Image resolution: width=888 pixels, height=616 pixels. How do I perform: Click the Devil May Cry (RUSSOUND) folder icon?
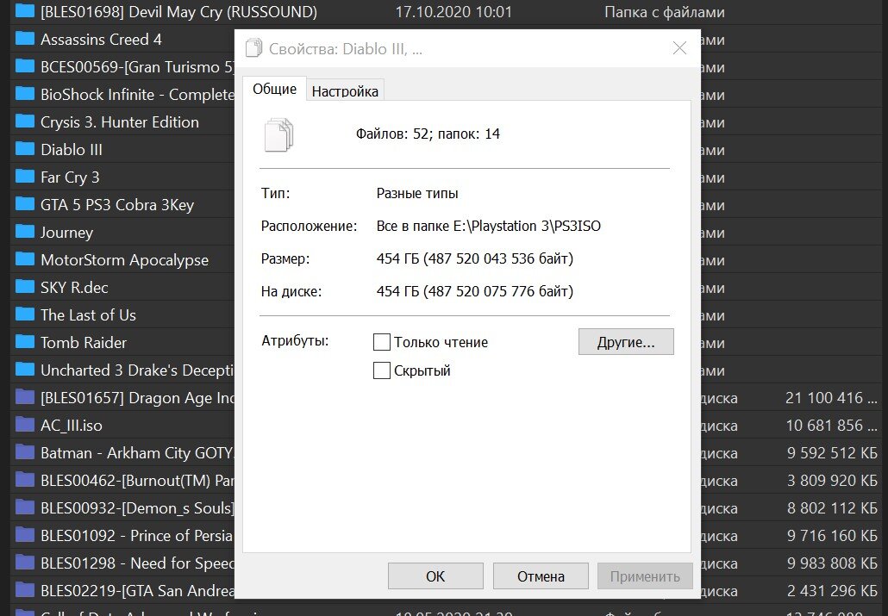pos(24,10)
